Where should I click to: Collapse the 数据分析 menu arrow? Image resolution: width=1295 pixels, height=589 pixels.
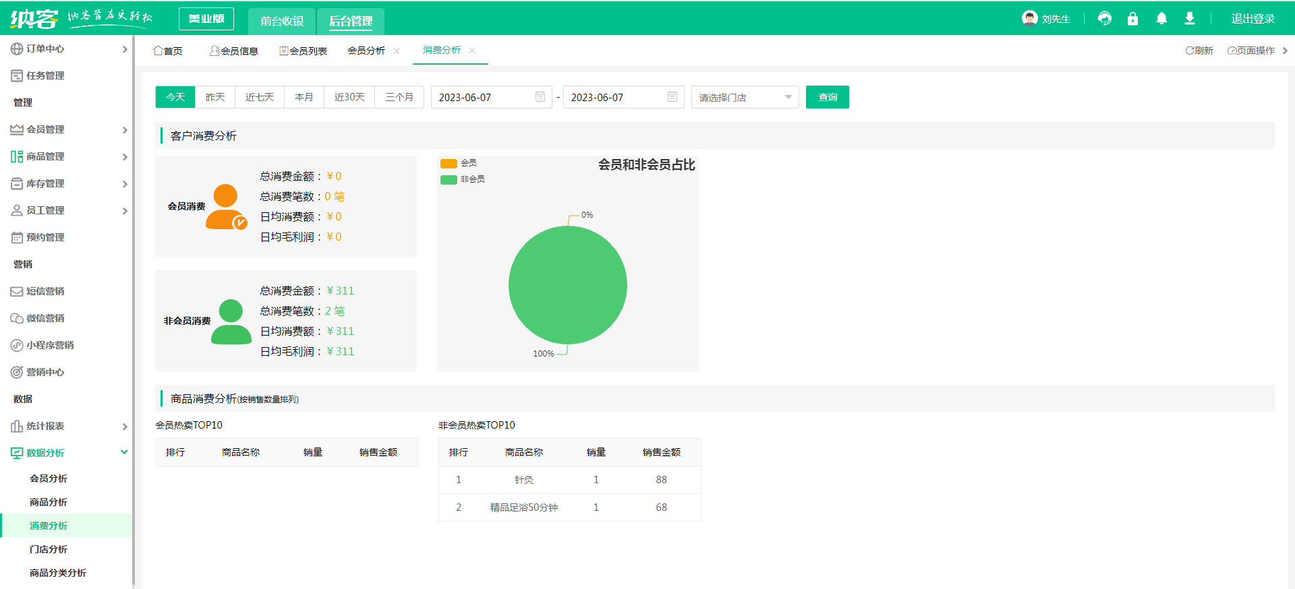point(124,452)
